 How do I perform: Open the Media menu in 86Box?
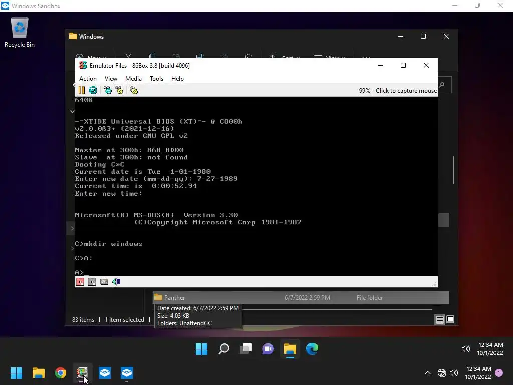pos(133,79)
